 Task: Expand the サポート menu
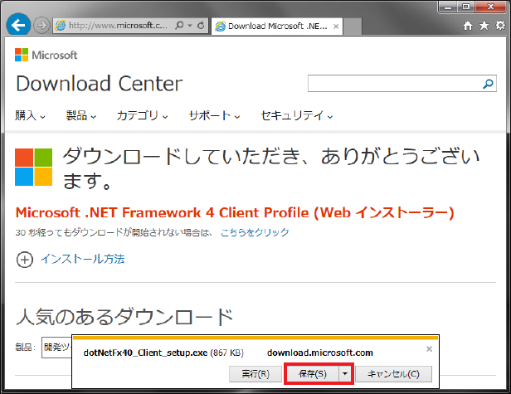pos(214,115)
